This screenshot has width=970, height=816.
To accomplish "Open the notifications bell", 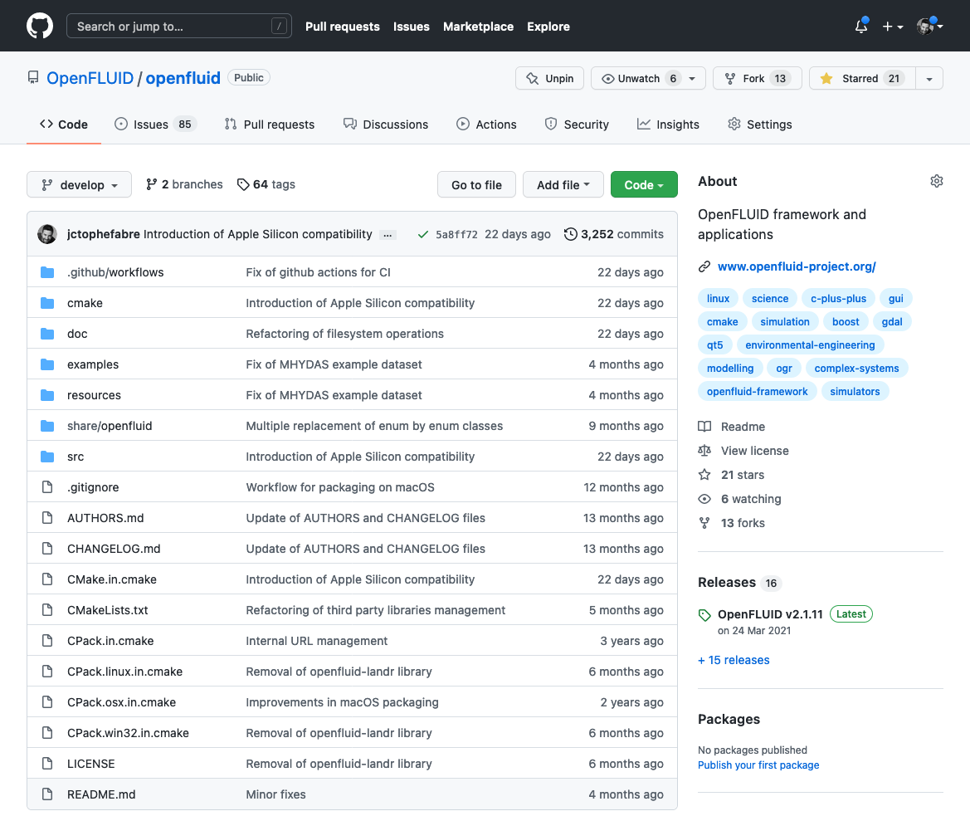I will (x=861, y=26).
